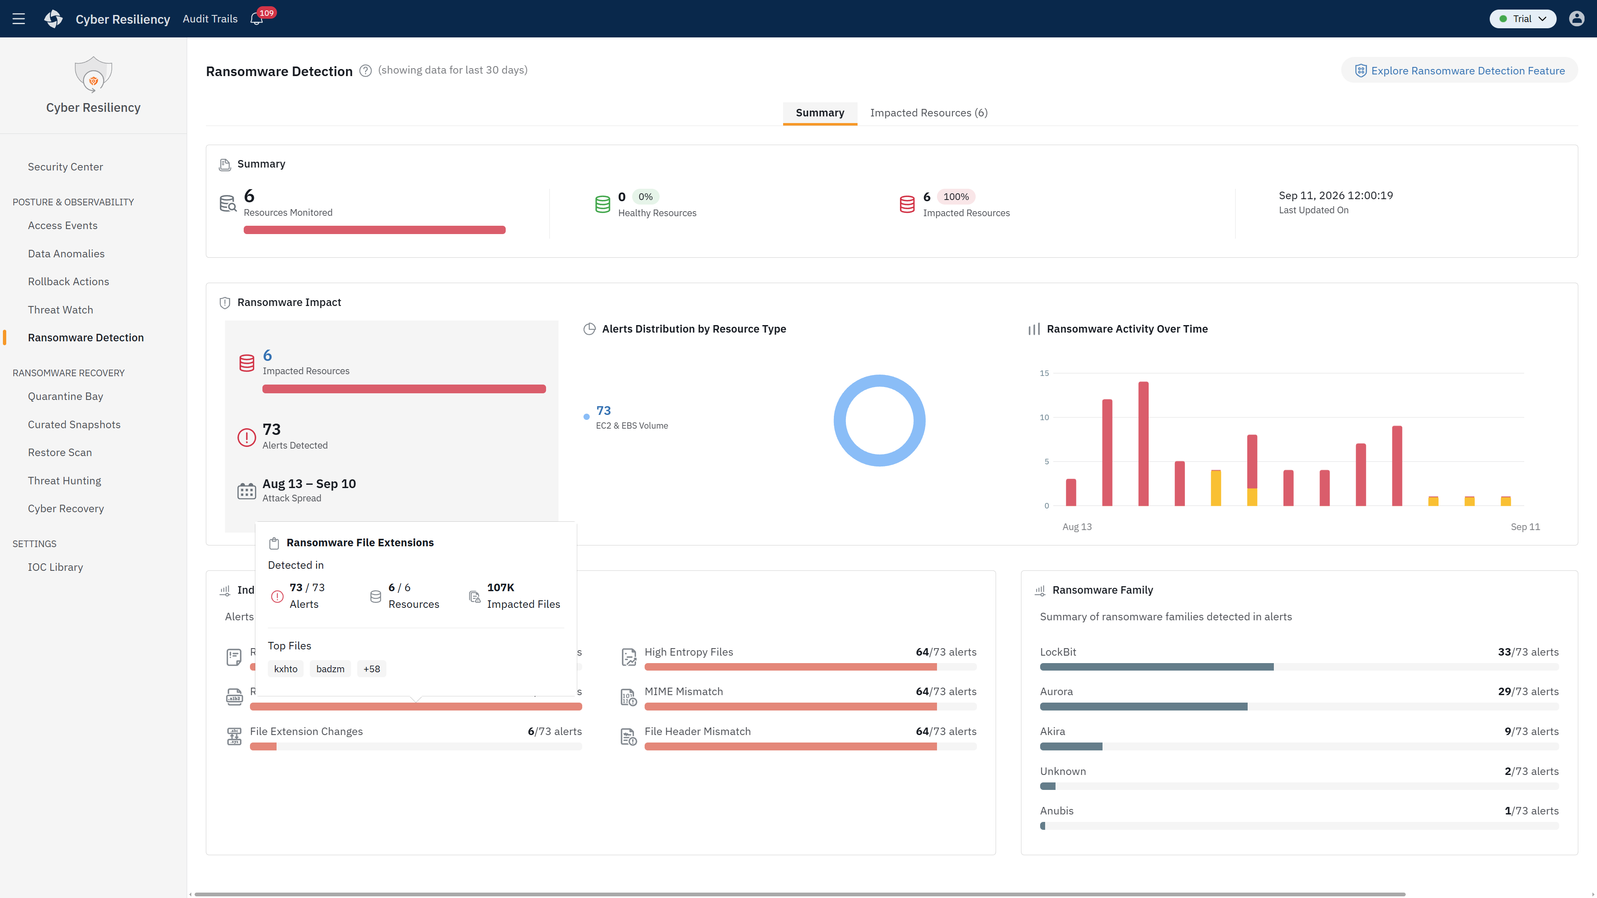Click the File Header Mismatch progress bar
Viewport: 1597px width, 898px height.
pyautogui.click(x=810, y=746)
